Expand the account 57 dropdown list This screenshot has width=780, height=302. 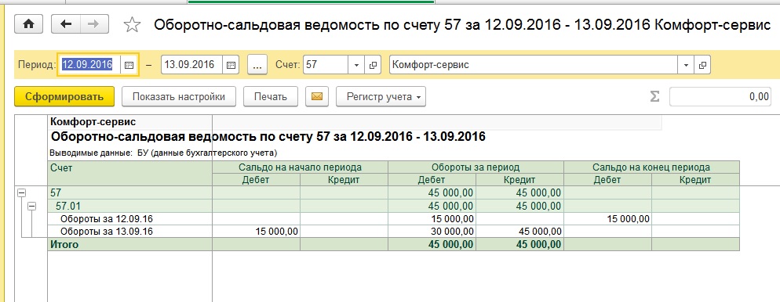[x=356, y=64]
